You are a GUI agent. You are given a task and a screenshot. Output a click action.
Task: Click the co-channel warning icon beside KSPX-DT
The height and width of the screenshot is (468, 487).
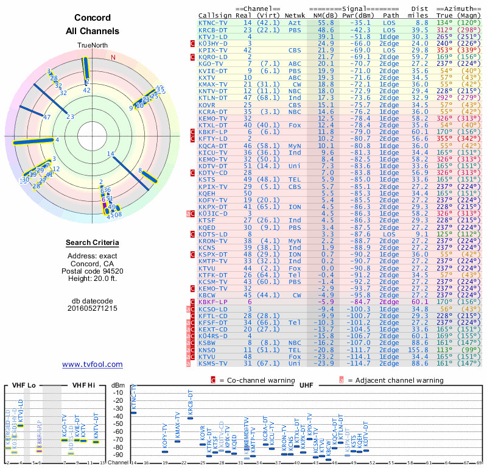[192, 255]
